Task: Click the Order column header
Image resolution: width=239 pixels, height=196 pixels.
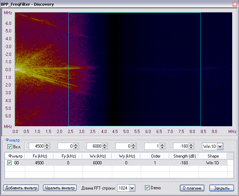Action: [x=155, y=156]
